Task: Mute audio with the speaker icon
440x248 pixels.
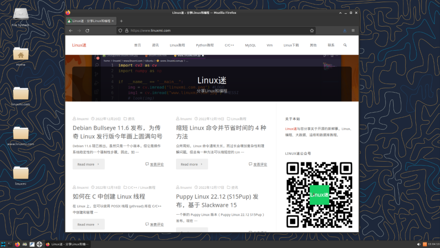Action: pyautogui.click(x=419, y=244)
